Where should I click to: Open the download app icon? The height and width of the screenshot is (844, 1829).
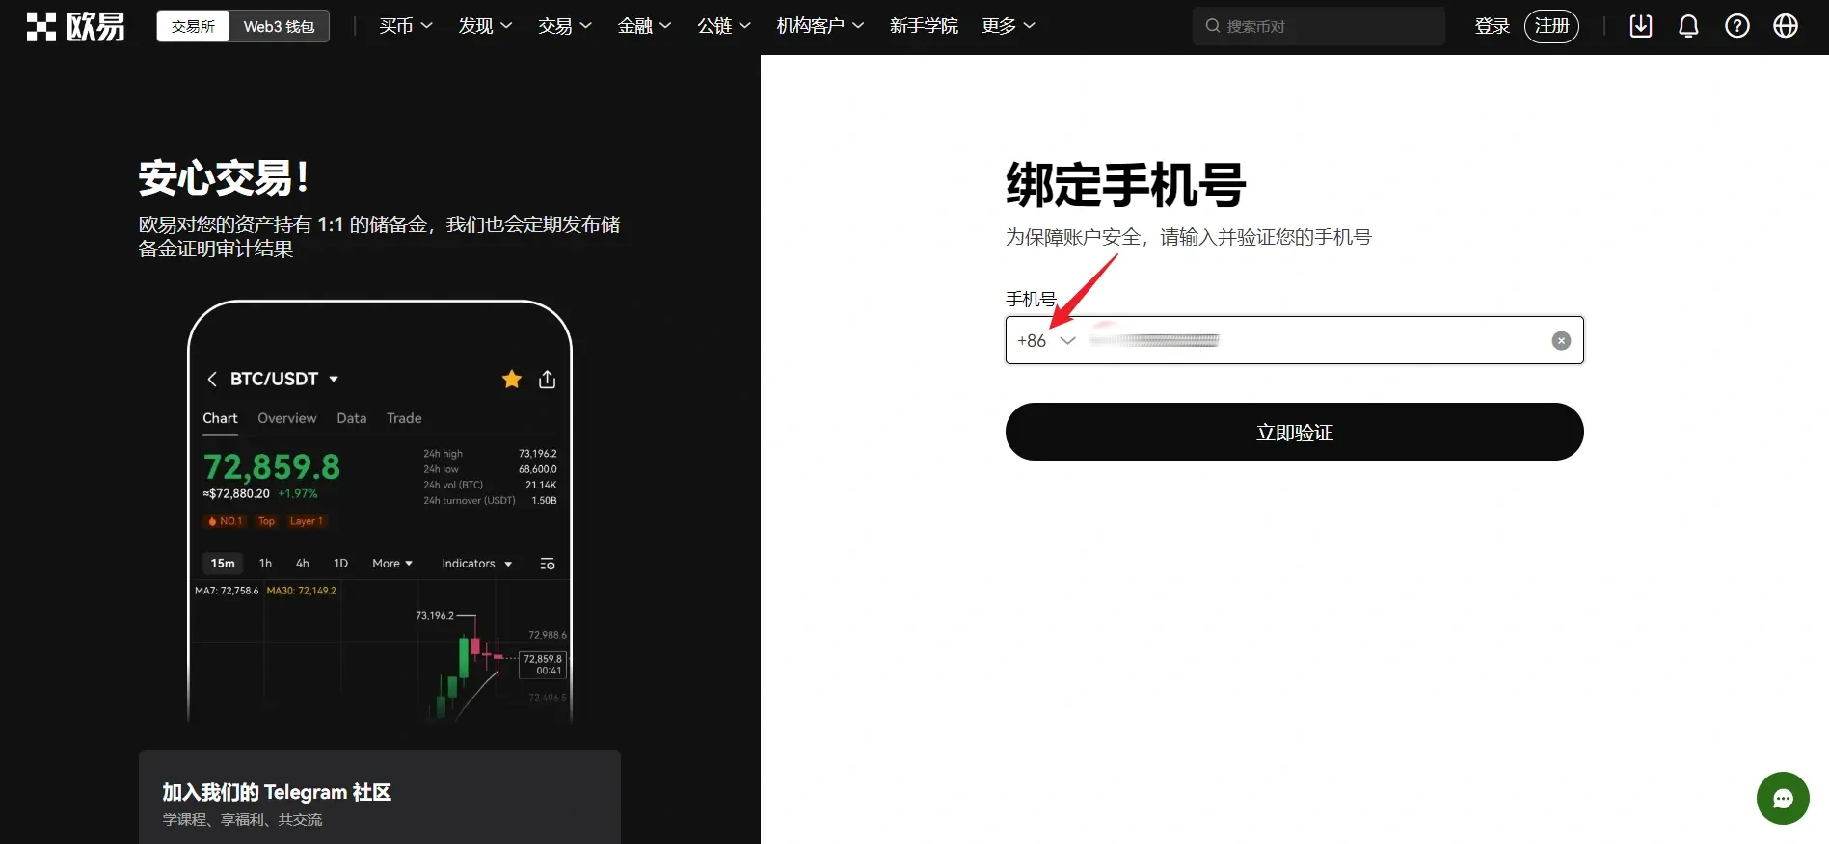tap(1640, 26)
